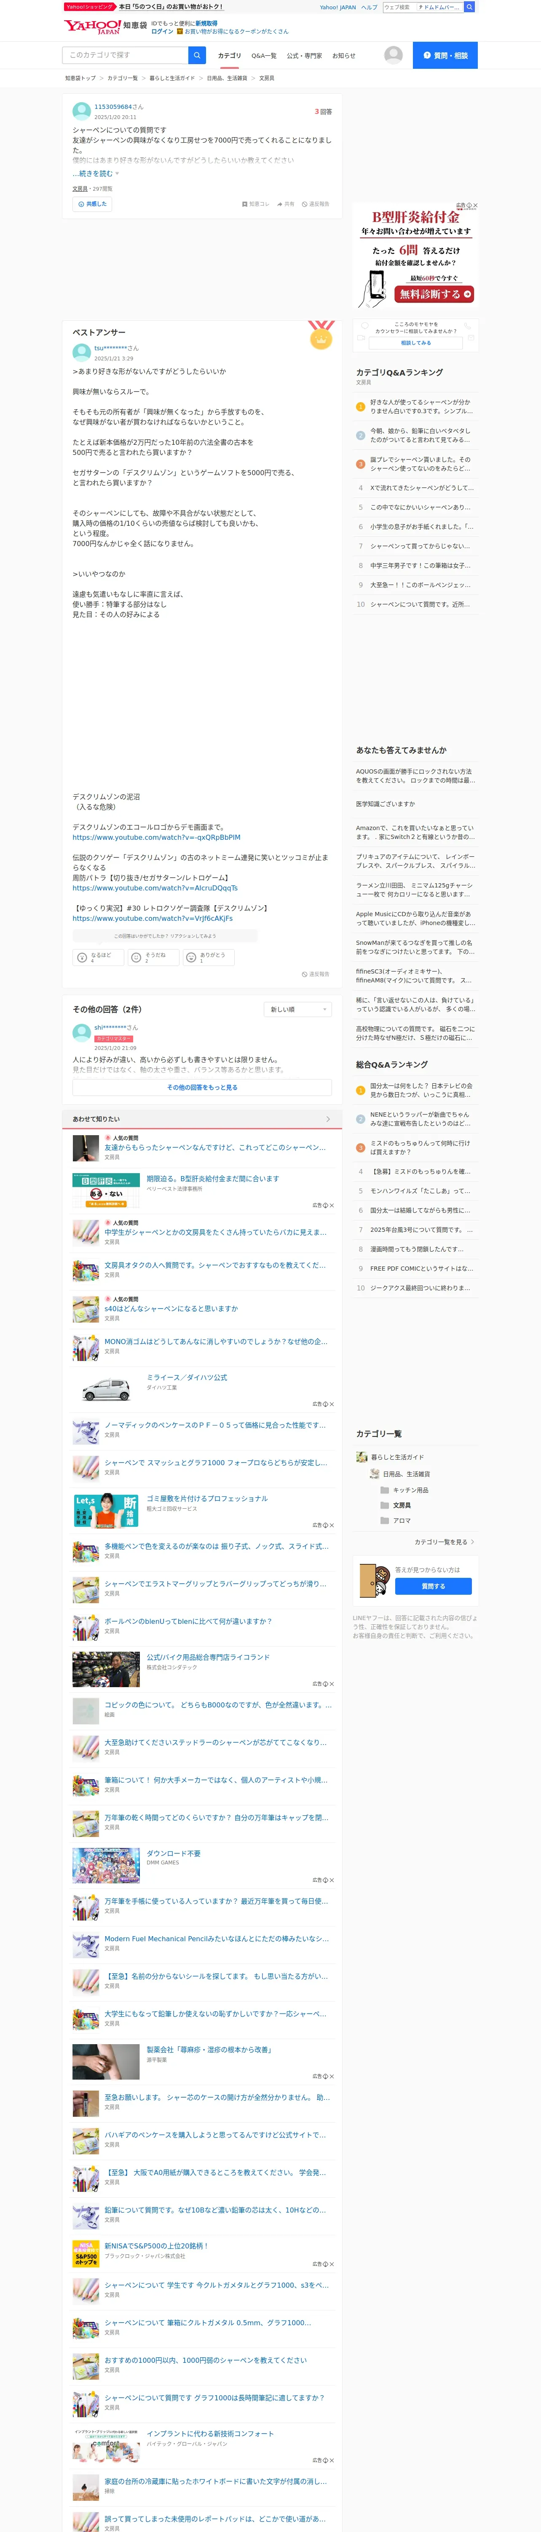Image resolution: width=541 pixels, height=2532 pixels.
Task: Select the Q&A一覧 tab
Action: (x=264, y=56)
